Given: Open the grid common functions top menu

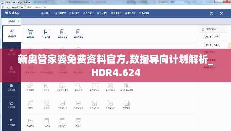Looking at the screenshot, I should coord(46,13).
